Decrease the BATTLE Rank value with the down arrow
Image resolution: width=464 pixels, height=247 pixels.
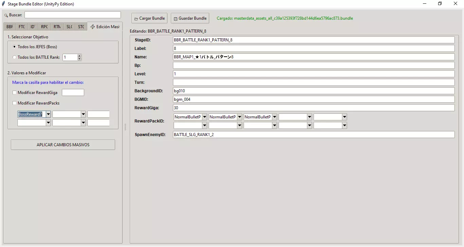coord(79,59)
